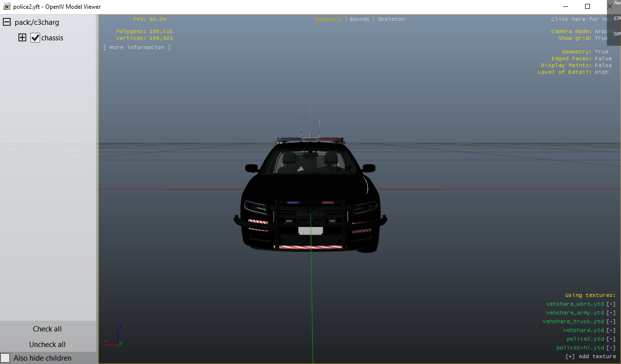Expand the chassis tree node
Screen dimensions: 621x364
click(x=22, y=38)
